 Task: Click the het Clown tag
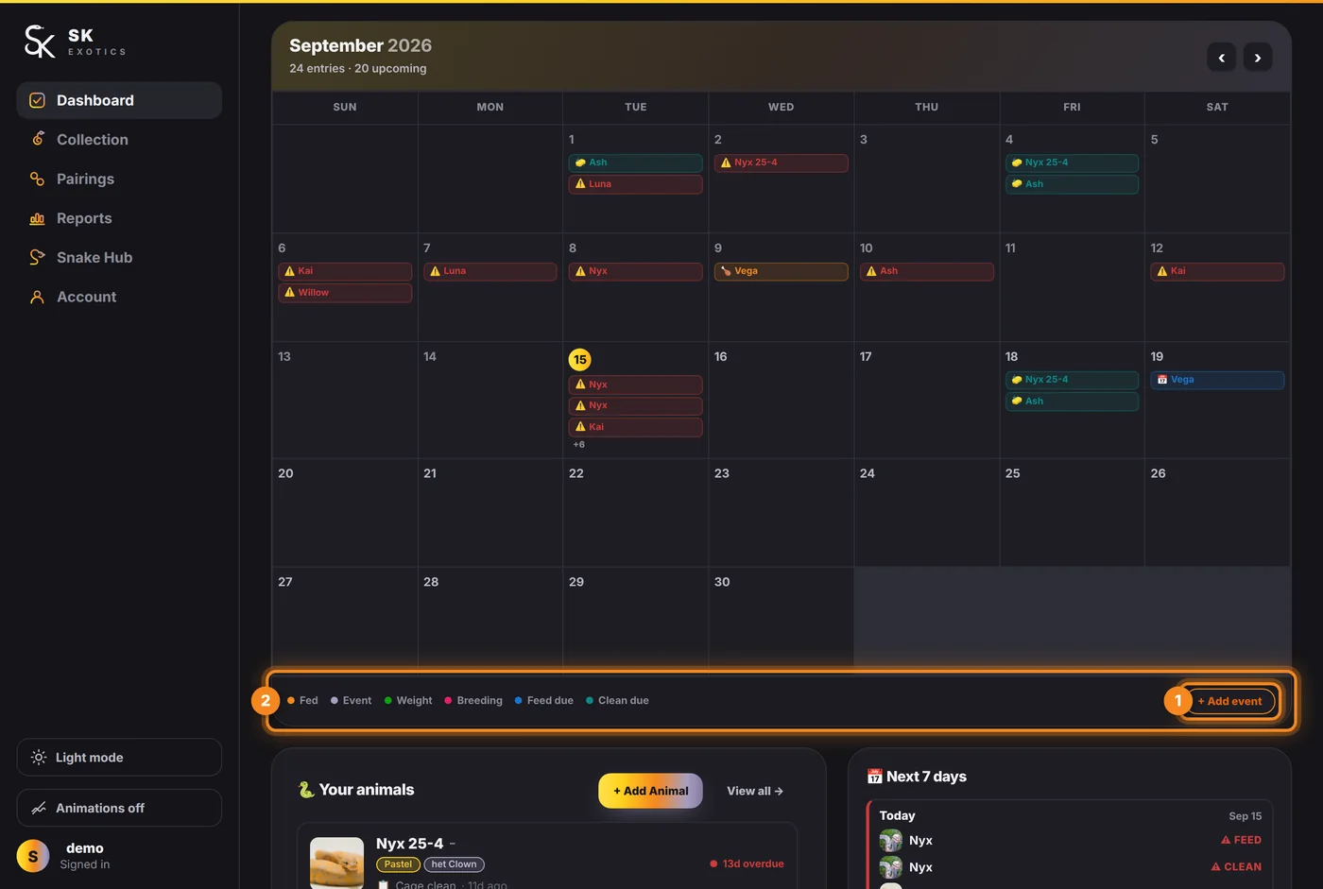point(454,864)
